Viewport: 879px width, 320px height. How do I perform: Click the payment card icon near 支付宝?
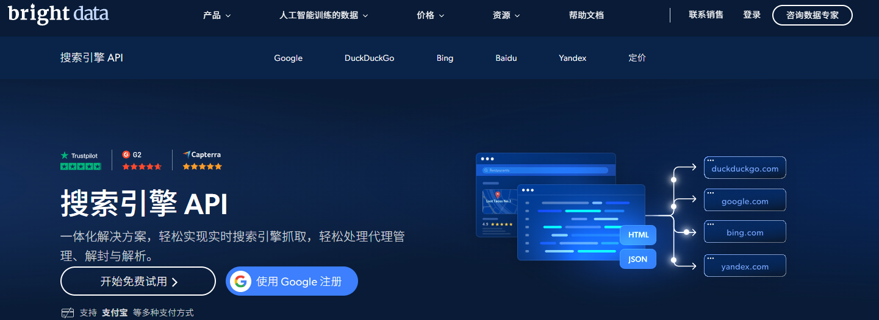coord(68,313)
